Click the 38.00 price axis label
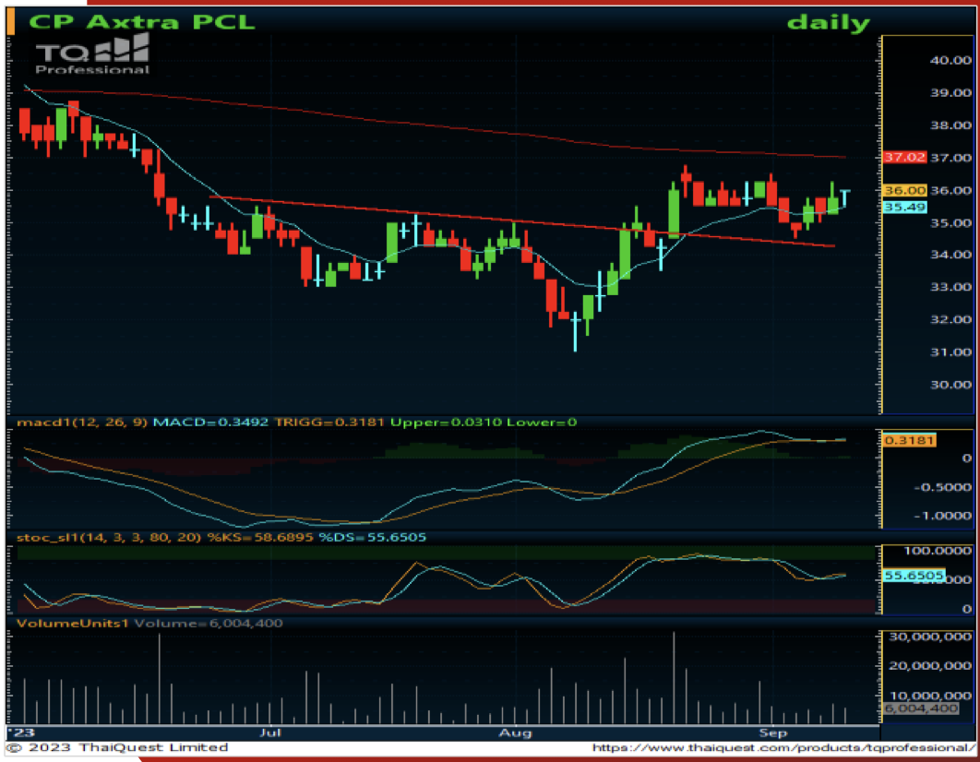This screenshot has width=980, height=762. [x=950, y=125]
